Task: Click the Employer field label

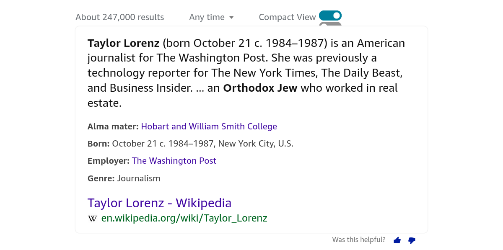Action: (x=109, y=161)
